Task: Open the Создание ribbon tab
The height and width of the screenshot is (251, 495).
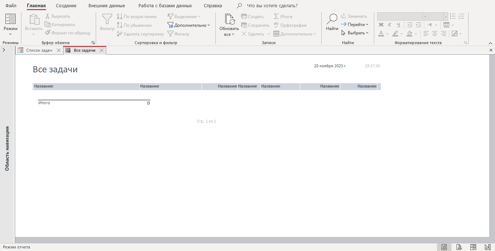Action: click(x=66, y=6)
